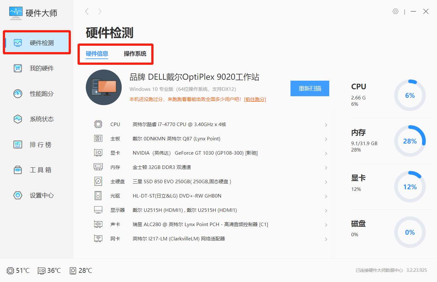Click the 9.1/31.9 GB memory value
This screenshot has width=437, height=282.
pyautogui.click(x=364, y=143)
